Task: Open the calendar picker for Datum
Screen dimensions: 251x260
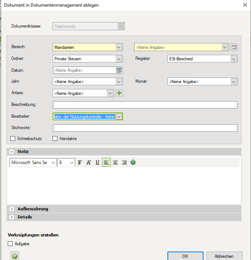Action: click(x=119, y=70)
